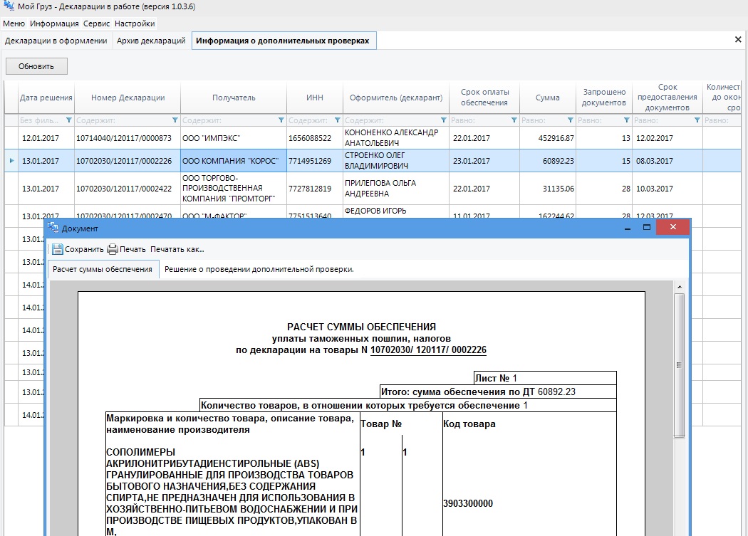The height and width of the screenshot is (536, 748).
Task: Click filter icon in Сумма column
Action: pyautogui.click(x=570, y=120)
